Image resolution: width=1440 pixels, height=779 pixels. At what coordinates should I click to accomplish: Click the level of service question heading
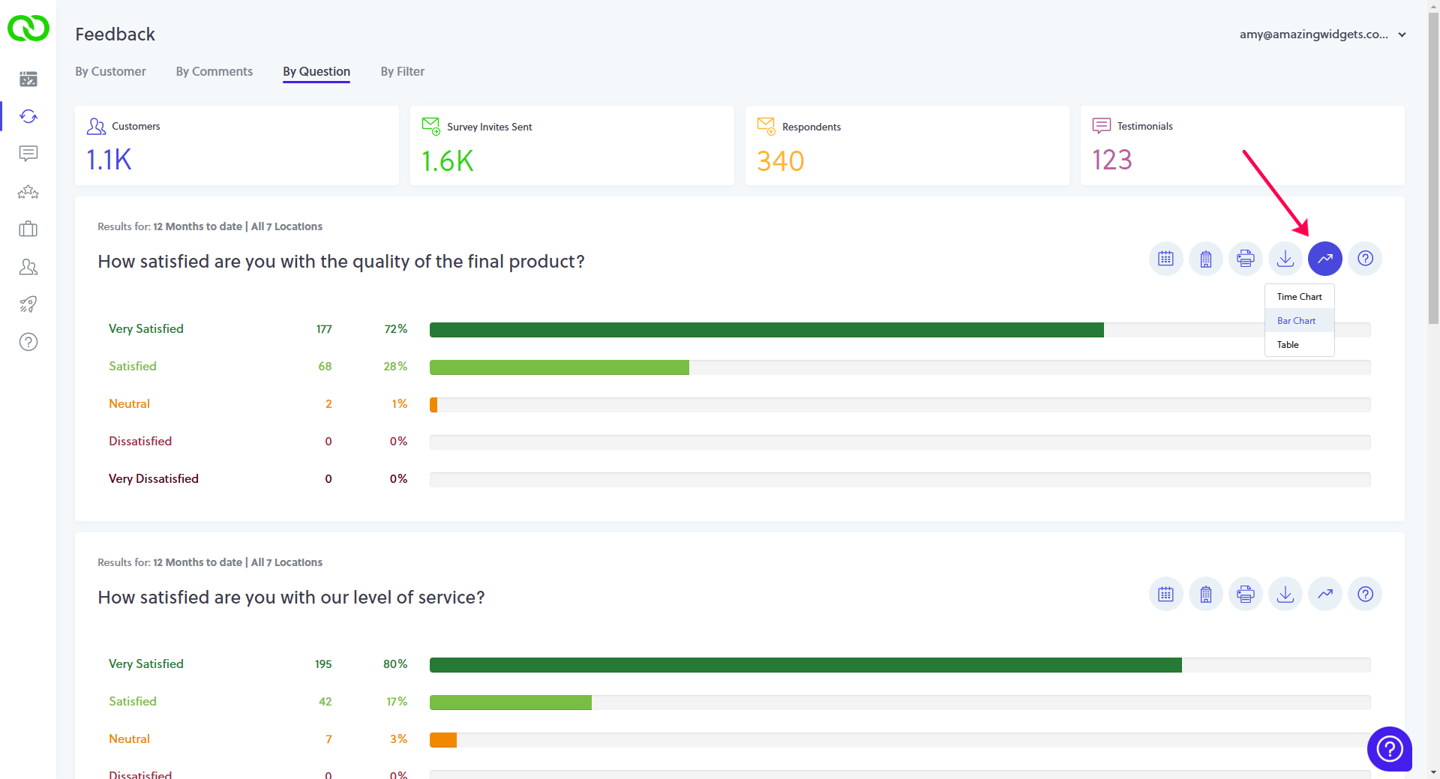[x=291, y=598]
